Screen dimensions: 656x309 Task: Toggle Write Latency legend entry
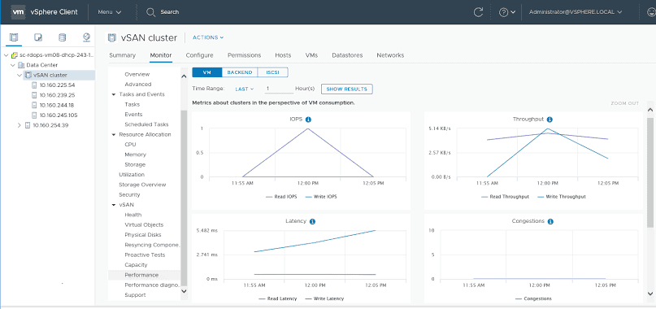pyautogui.click(x=324, y=298)
